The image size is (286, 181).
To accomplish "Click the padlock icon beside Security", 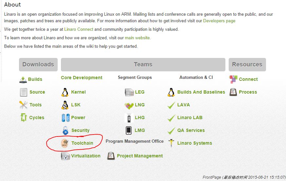I will (66, 131).
